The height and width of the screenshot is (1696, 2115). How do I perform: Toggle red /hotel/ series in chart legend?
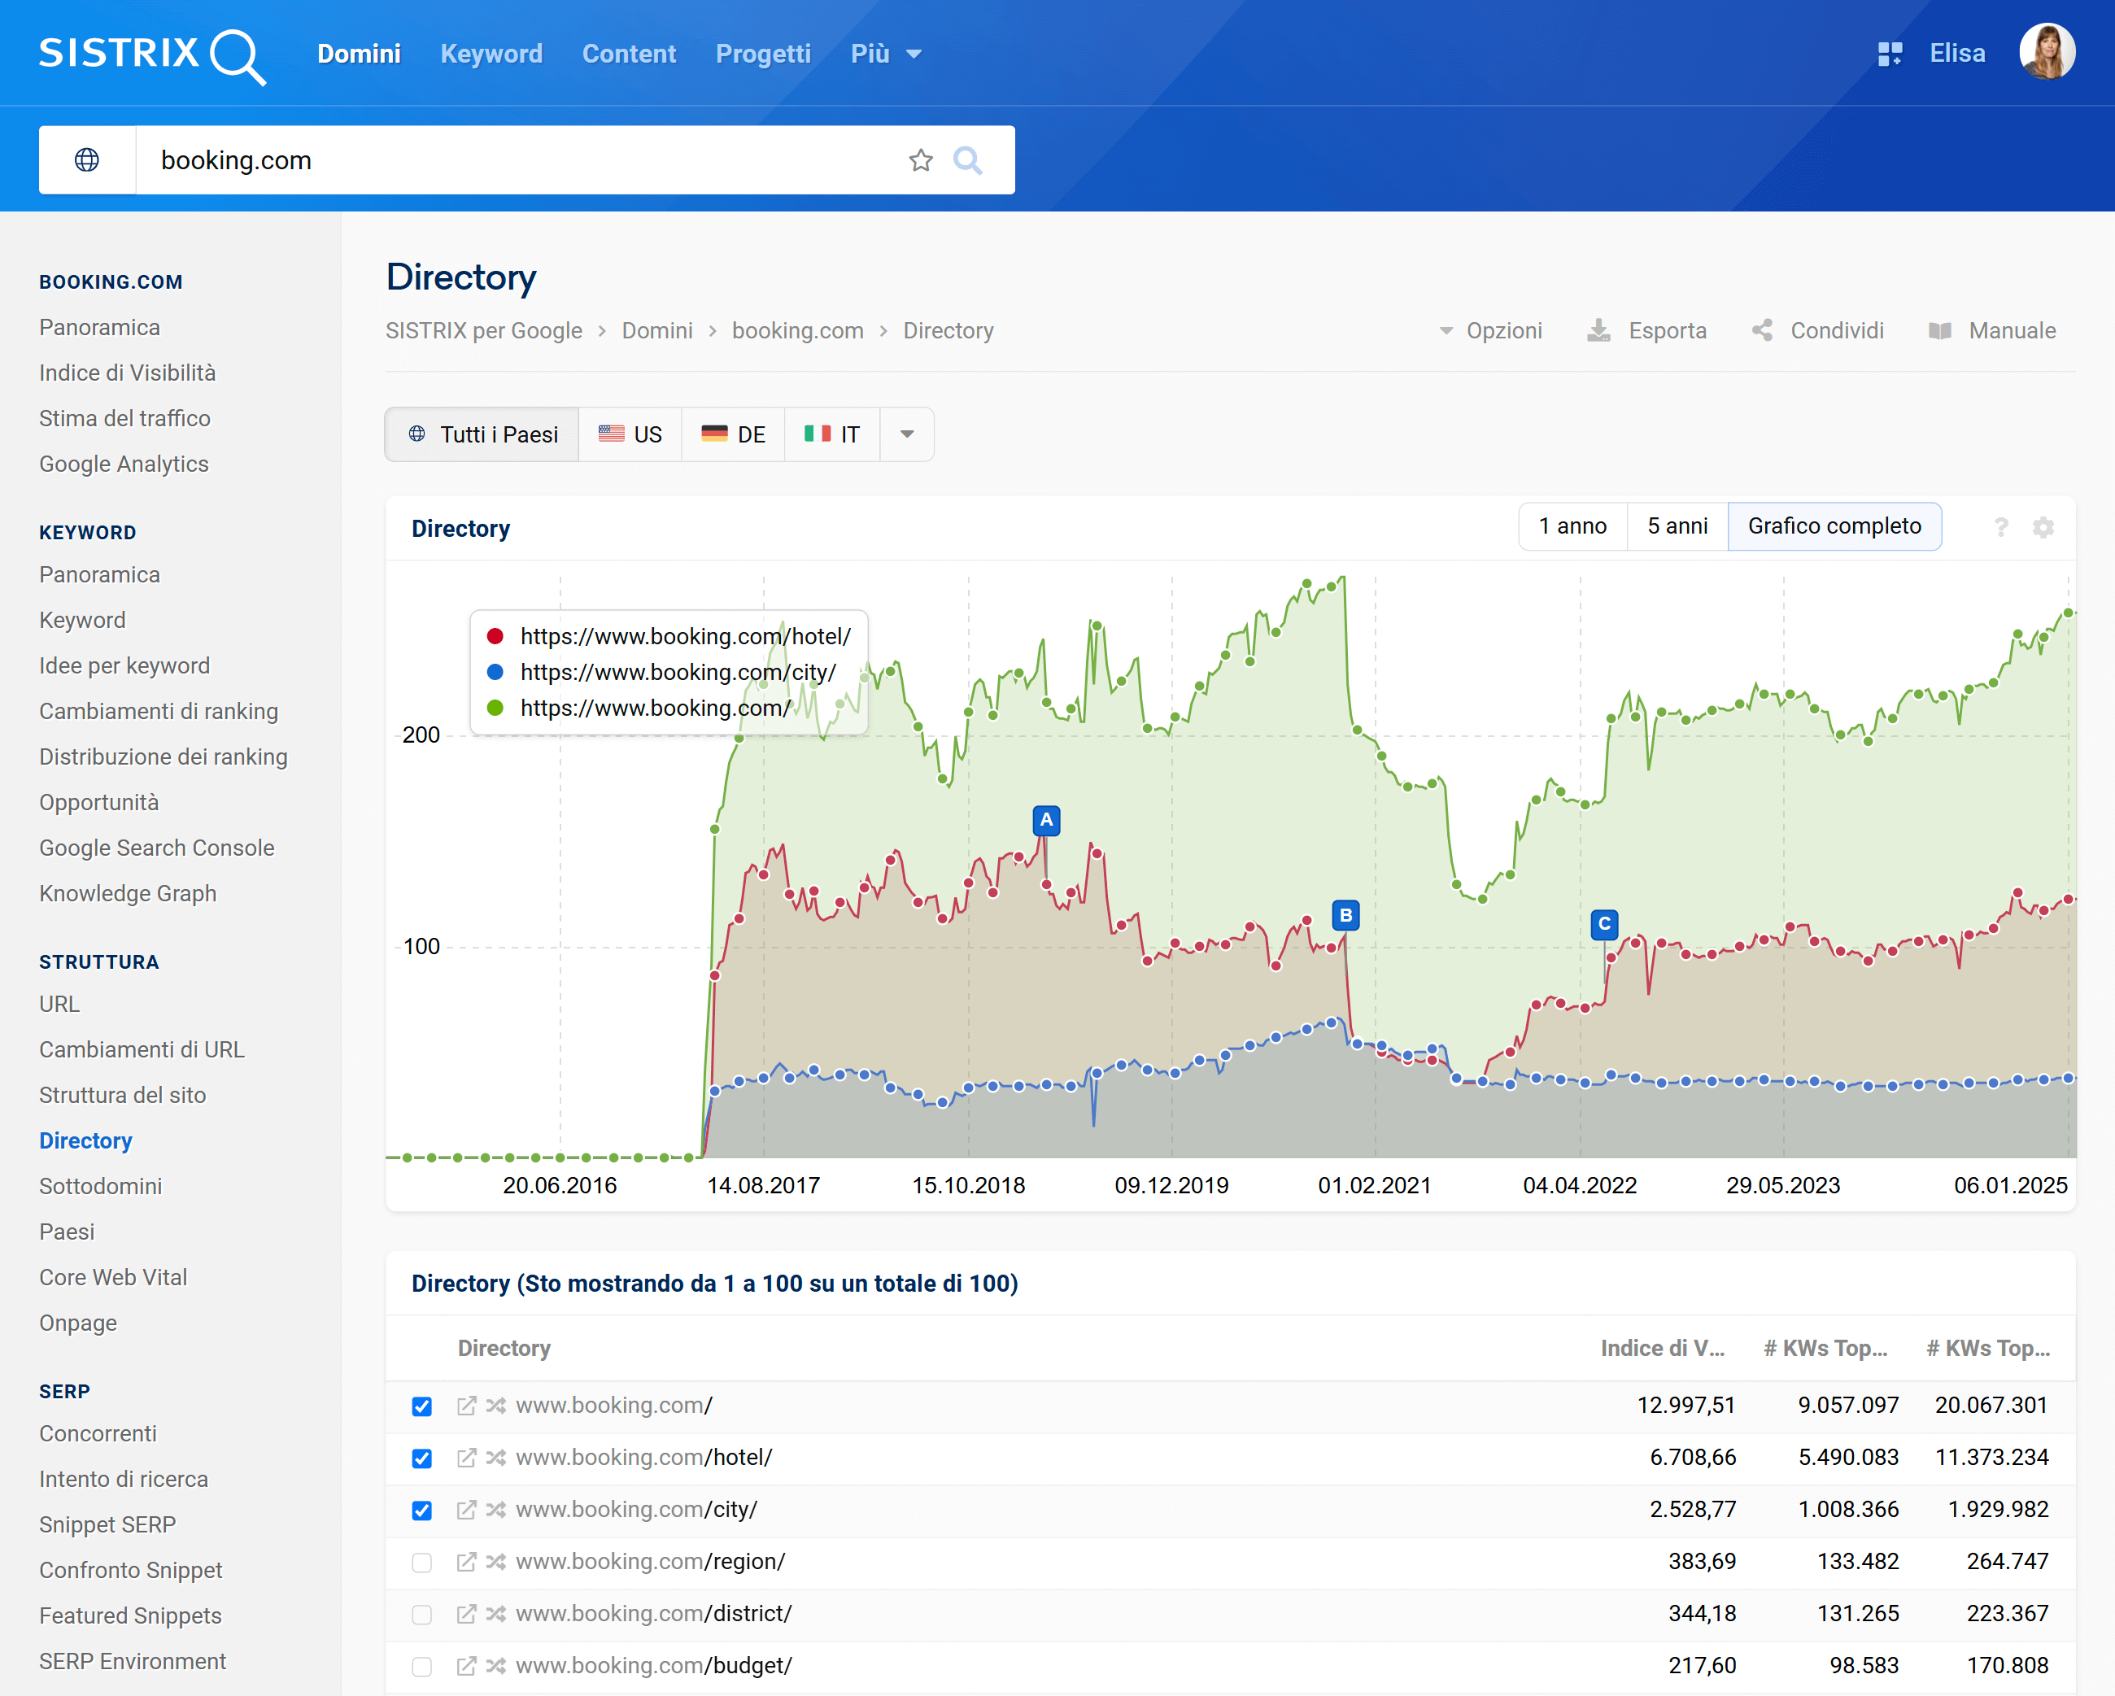tap(669, 637)
